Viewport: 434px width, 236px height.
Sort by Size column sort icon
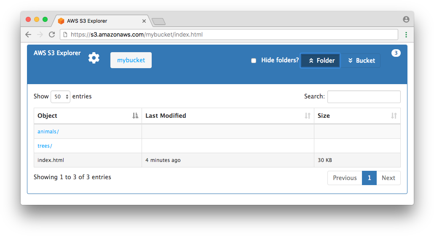(394, 116)
